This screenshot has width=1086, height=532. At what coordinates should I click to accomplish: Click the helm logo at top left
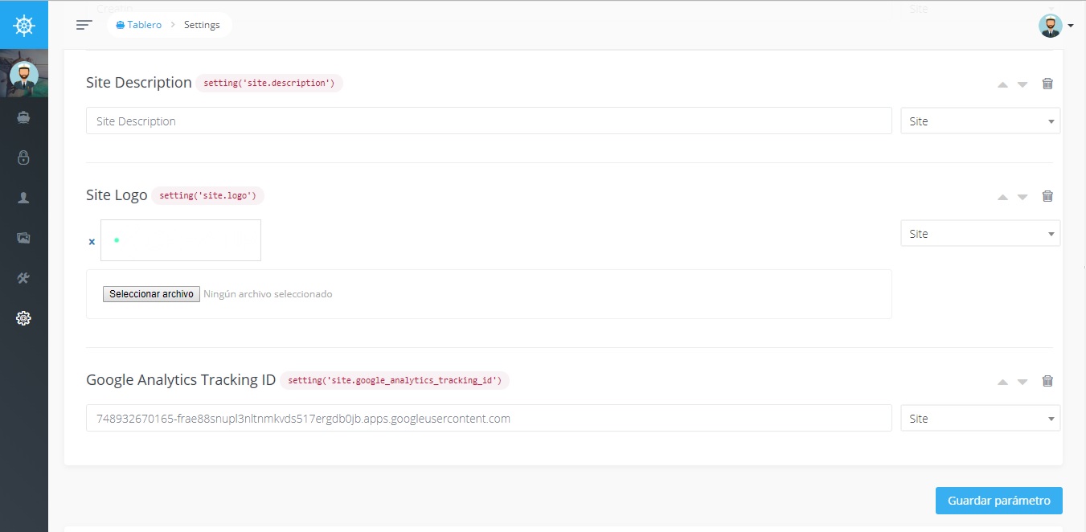[x=23, y=24]
